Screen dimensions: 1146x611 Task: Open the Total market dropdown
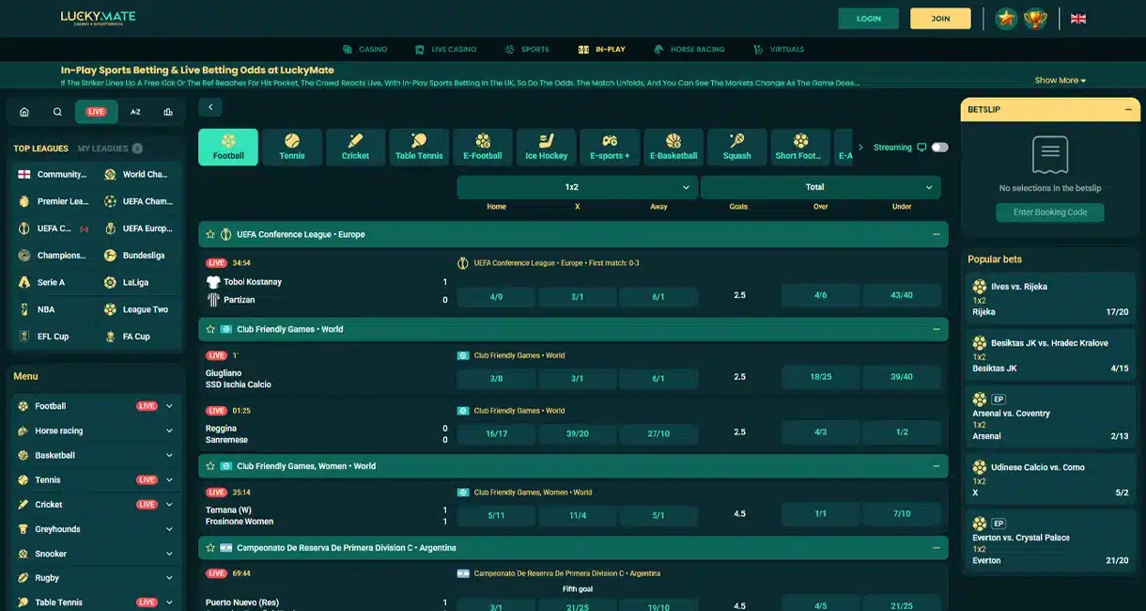coord(821,187)
